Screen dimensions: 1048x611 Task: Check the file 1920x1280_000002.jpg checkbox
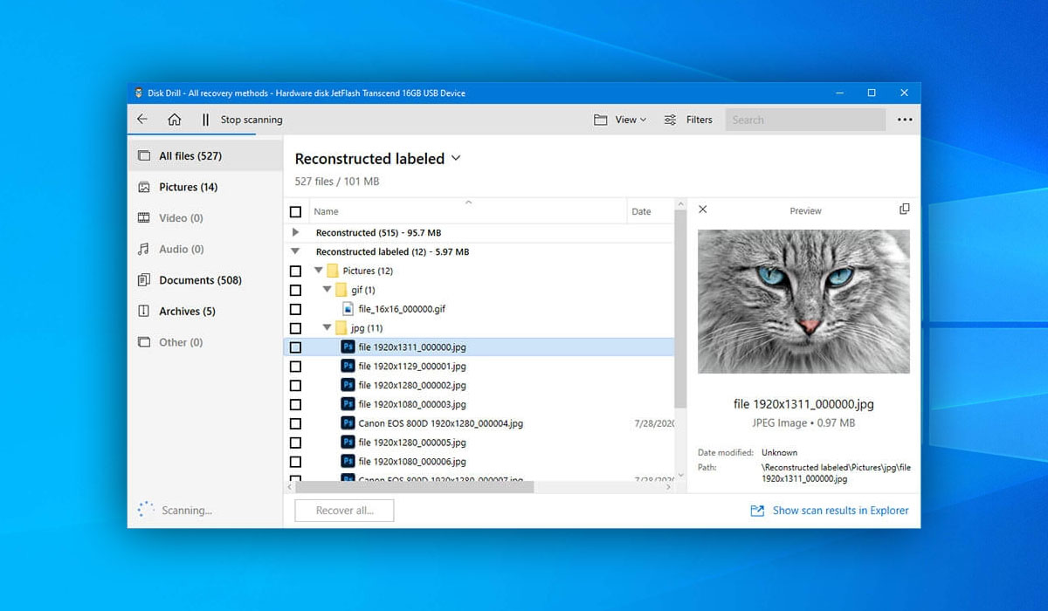pos(295,386)
